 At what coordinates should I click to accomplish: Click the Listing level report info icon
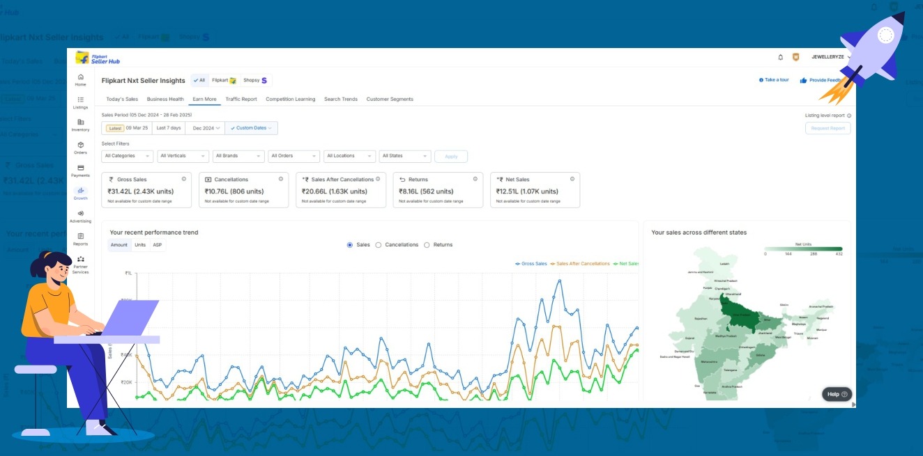point(848,116)
